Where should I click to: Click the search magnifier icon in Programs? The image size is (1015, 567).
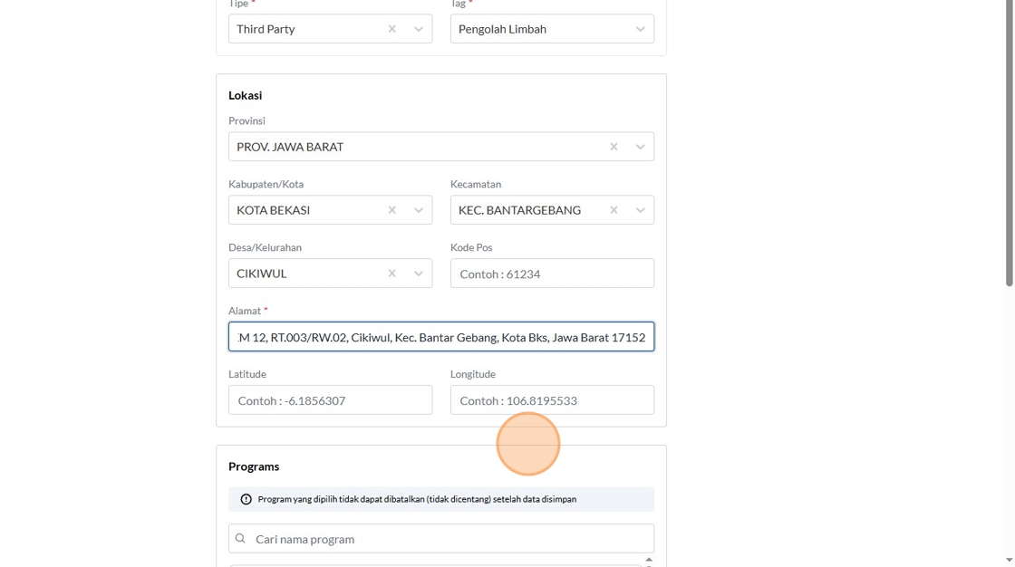coord(240,539)
